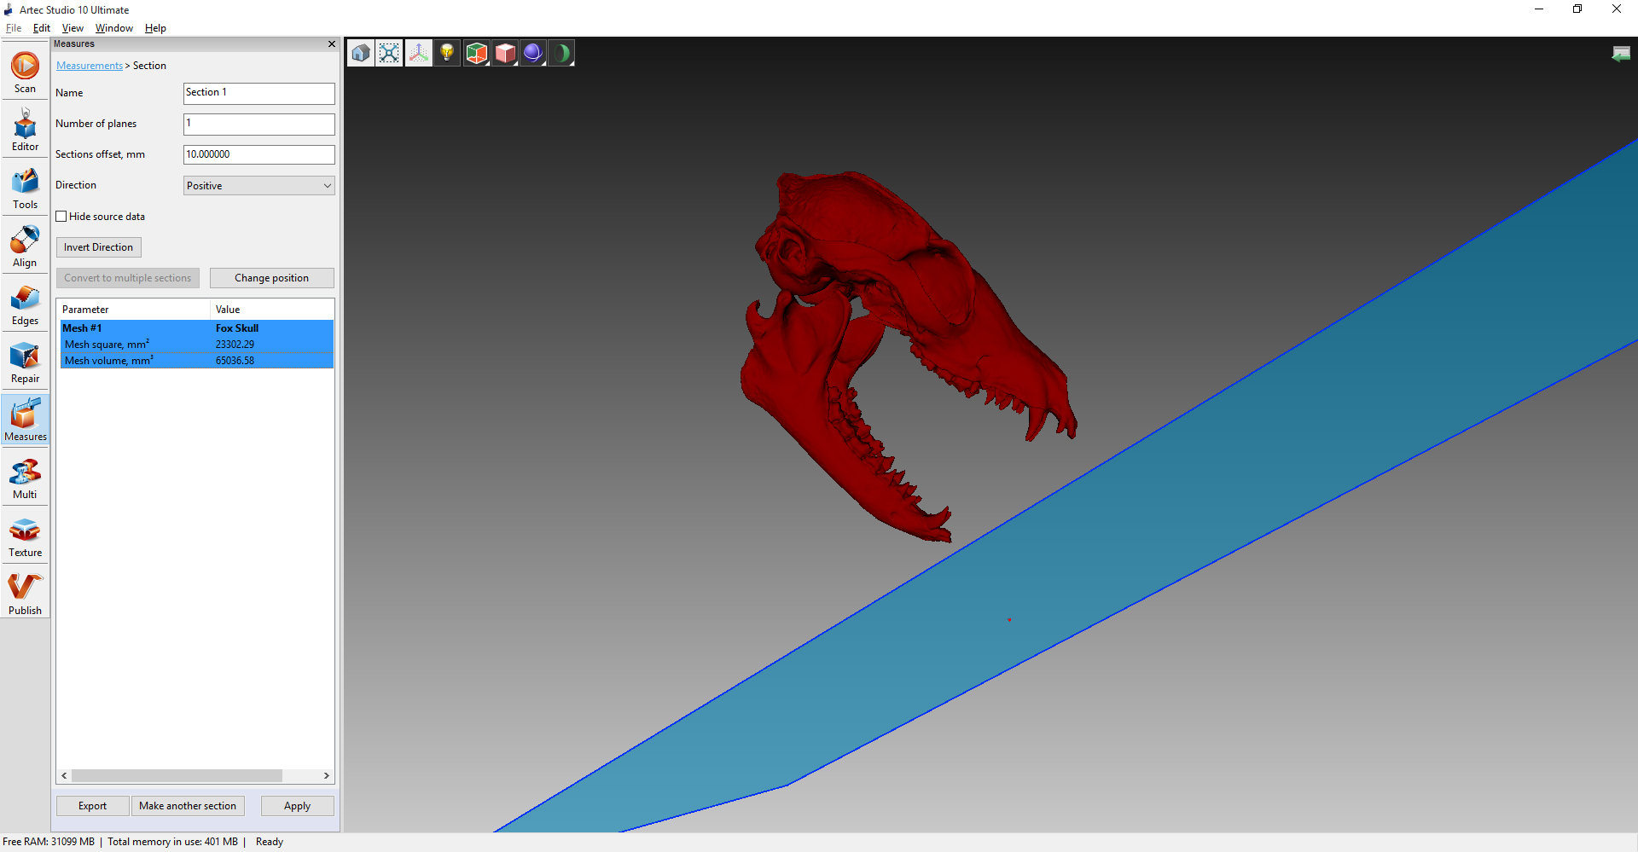
Task: Open the Scan panel
Action: tap(25, 72)
